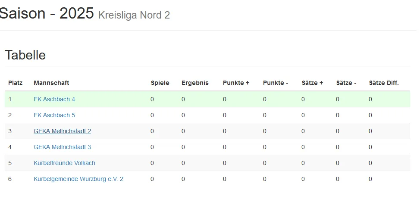Click the Ergebnis column header
Image resolution: width=420 pixels, height=203 pixels.
click(x=195, y=83)
